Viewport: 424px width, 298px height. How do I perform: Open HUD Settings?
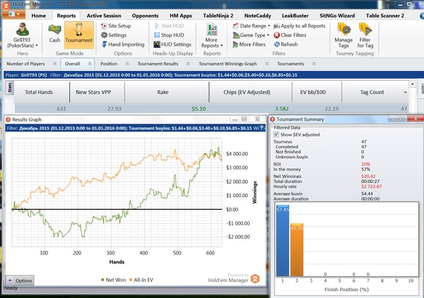[x=173, y=44]
